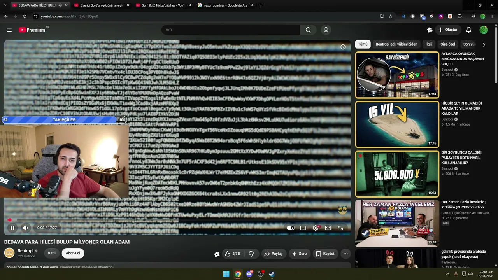Install YouTube app from address bar icon
498x280 pixels.
click(382, 16)
